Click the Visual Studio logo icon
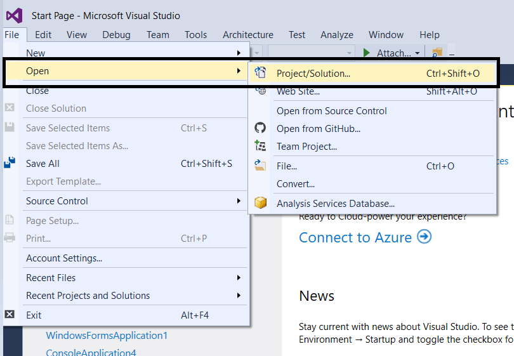This screenshot has width=514, height=356. pos(14,15)
